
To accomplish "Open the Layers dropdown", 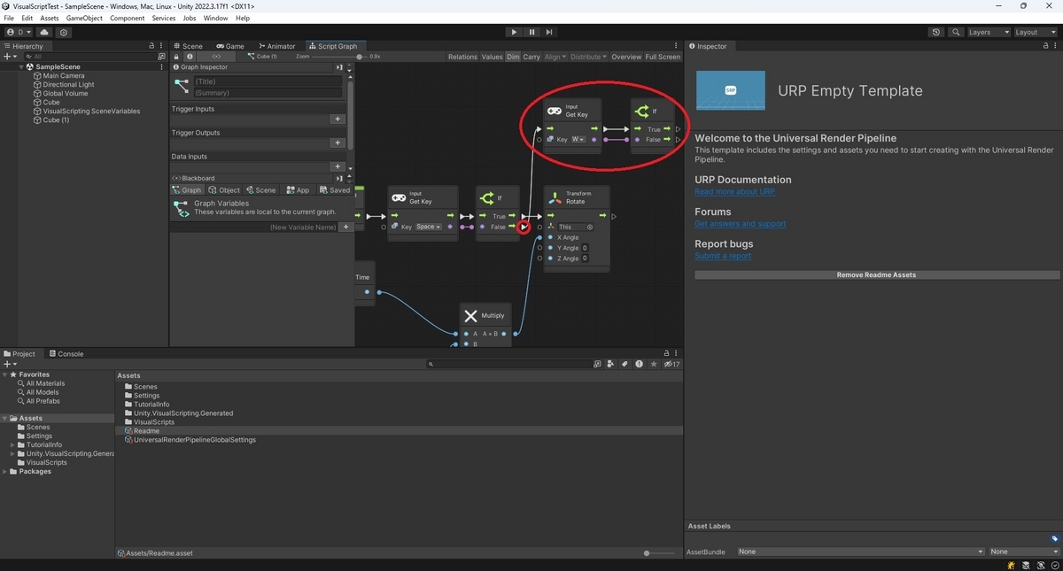I will click(989, 32).
